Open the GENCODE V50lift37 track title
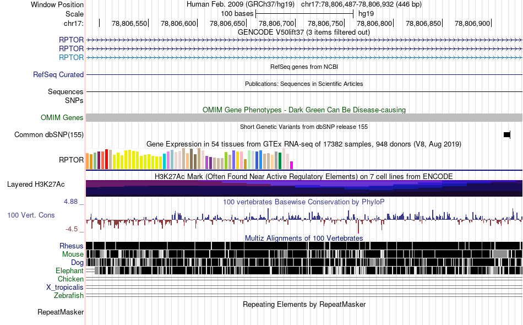Viewport: 523px width, 325px height. pyautogui.click(x=303, y=32)
